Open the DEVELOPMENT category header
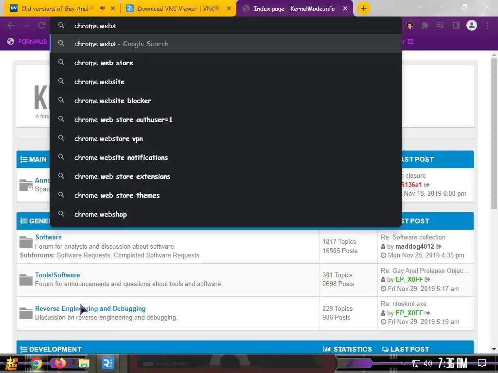 (x=55, y=349)
